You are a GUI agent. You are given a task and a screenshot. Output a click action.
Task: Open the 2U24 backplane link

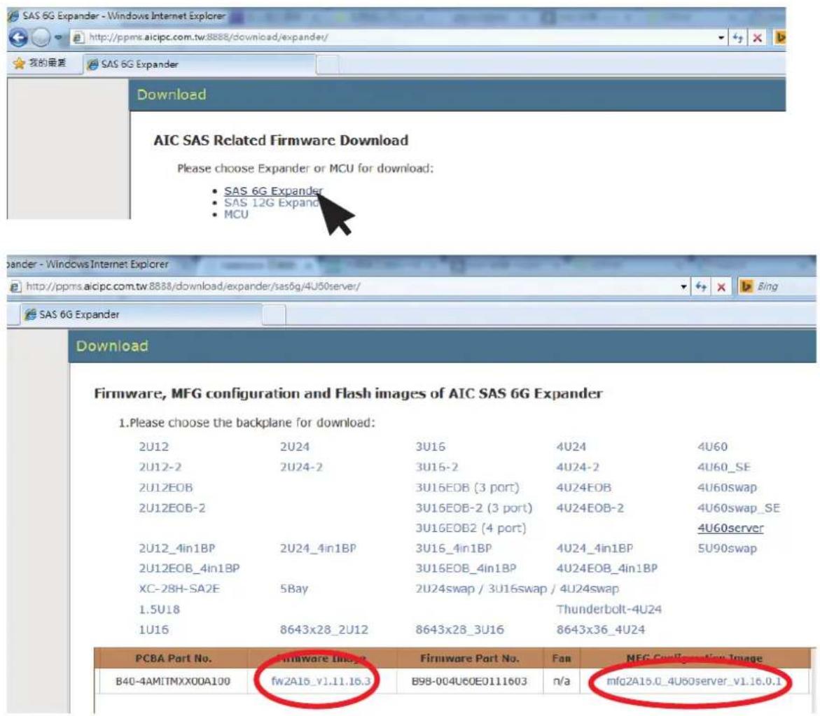click(x=294, y=447)
